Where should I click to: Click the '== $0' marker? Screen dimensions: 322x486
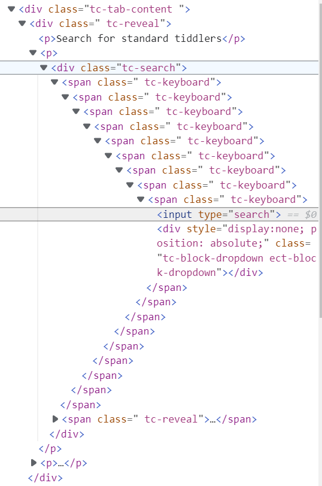point(302,214)
